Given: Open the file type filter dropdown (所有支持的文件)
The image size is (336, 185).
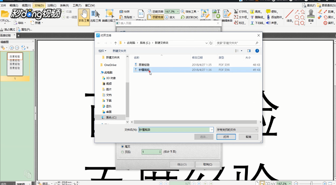Looking at the screenshot, I should coord(237,130).
